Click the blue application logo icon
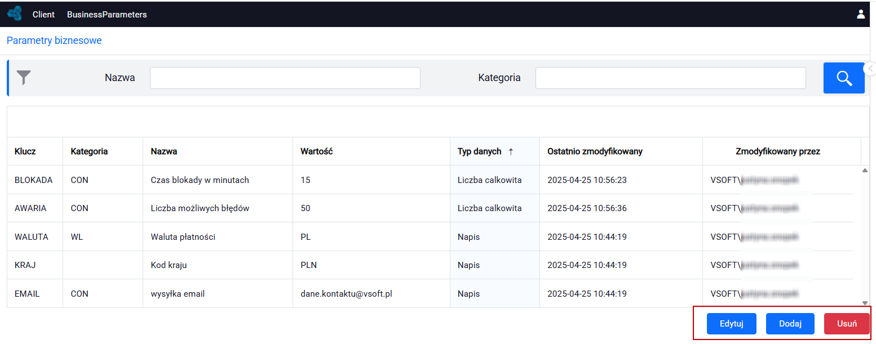The width and height of the screenshot is (876, 344). click(15, 14)
